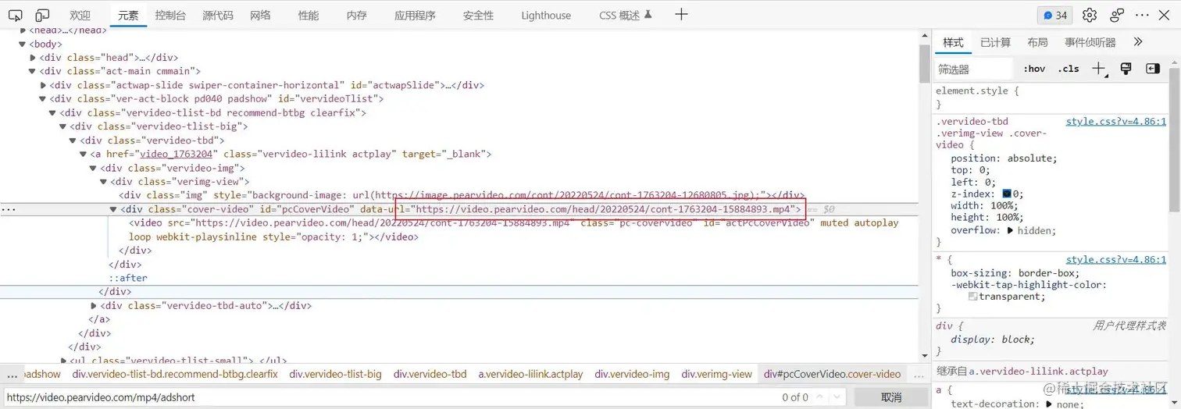Screen dimensions: 1181x409
Task: Expand the vervideo-tbd-auto div node
Action: pos(94,305)
